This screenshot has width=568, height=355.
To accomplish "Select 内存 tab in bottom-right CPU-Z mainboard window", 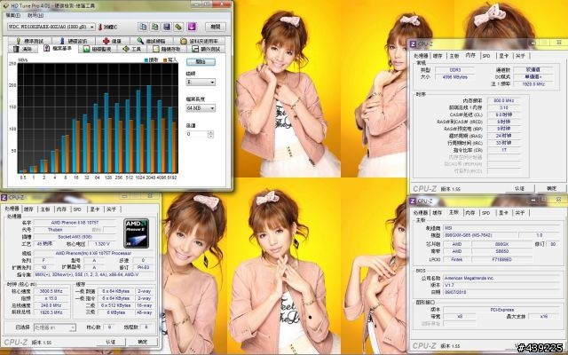I will coord(469,213).
